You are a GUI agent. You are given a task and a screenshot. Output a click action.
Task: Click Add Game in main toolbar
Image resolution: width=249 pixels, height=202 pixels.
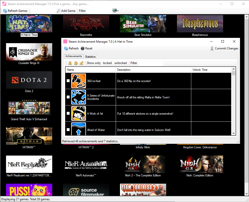[x=66, y=11]
